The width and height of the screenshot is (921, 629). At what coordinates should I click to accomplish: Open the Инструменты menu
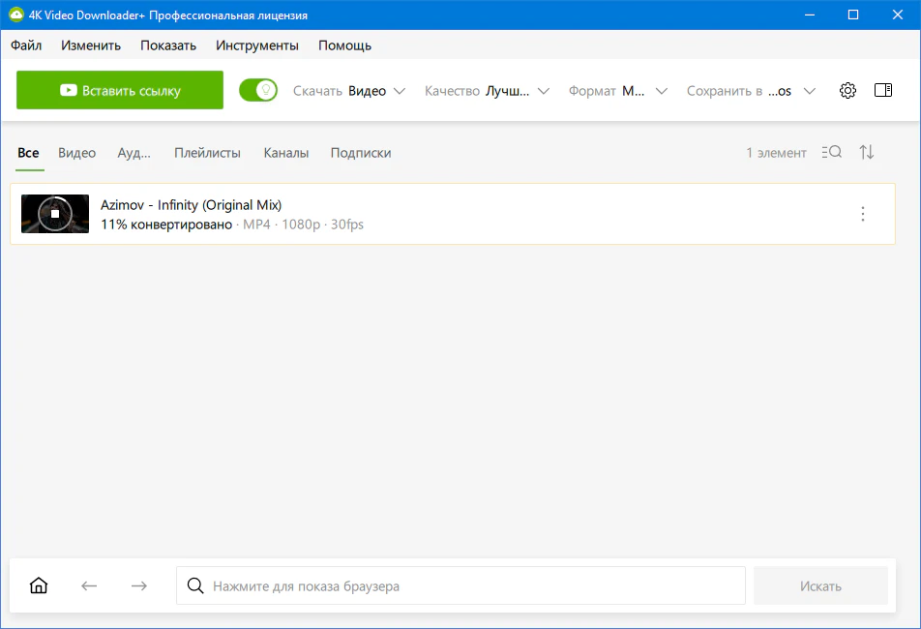coord(257,45)
